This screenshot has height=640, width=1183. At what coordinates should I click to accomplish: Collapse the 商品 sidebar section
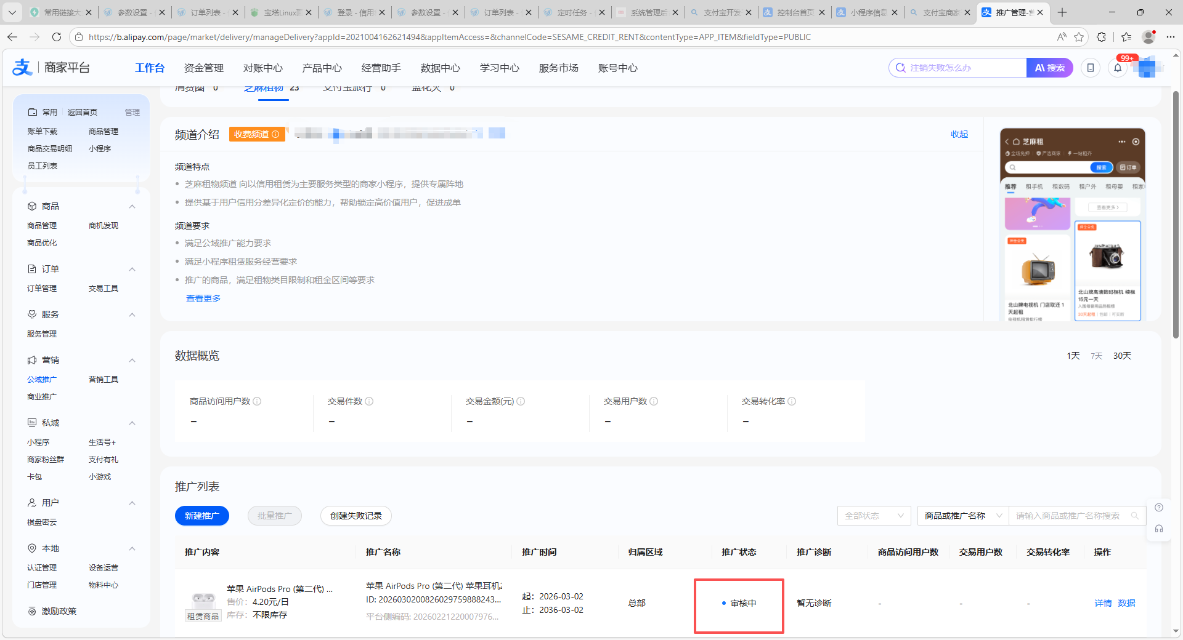click(x=132, y=206)
